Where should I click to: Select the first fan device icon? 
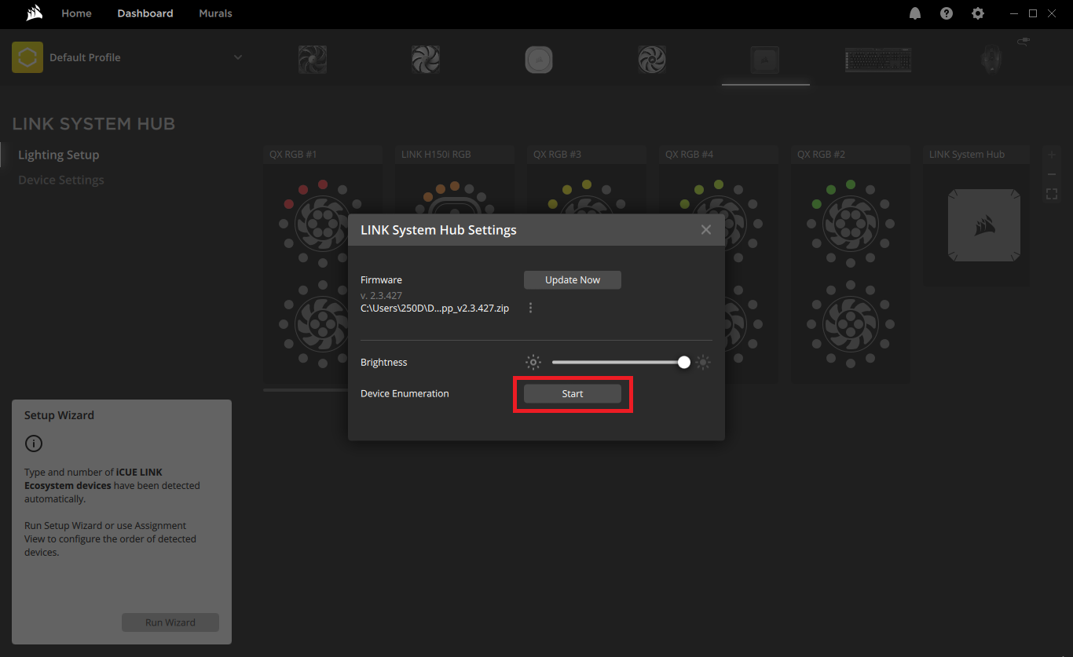[x=312, y=59]
